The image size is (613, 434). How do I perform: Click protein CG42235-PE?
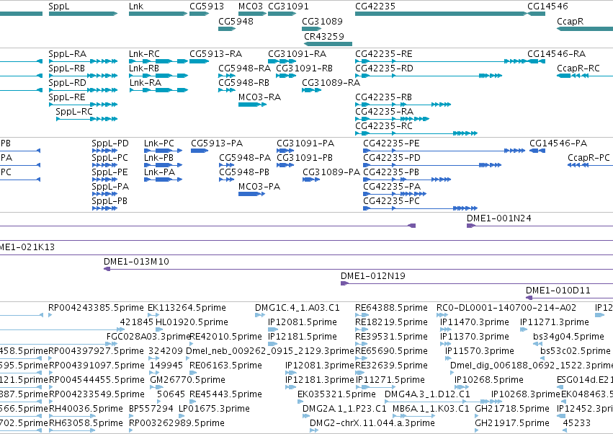(x=444, y=151)
